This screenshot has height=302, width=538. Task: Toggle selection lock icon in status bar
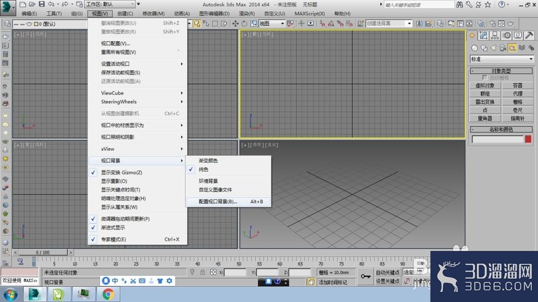click(202, 272)
